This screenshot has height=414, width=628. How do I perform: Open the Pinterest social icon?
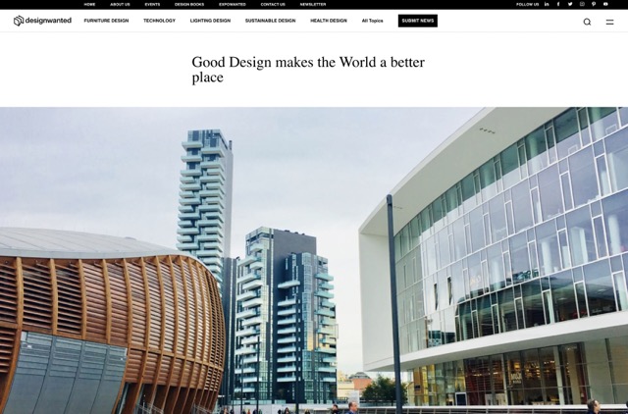pyautogui.click(x=594, y=4)
